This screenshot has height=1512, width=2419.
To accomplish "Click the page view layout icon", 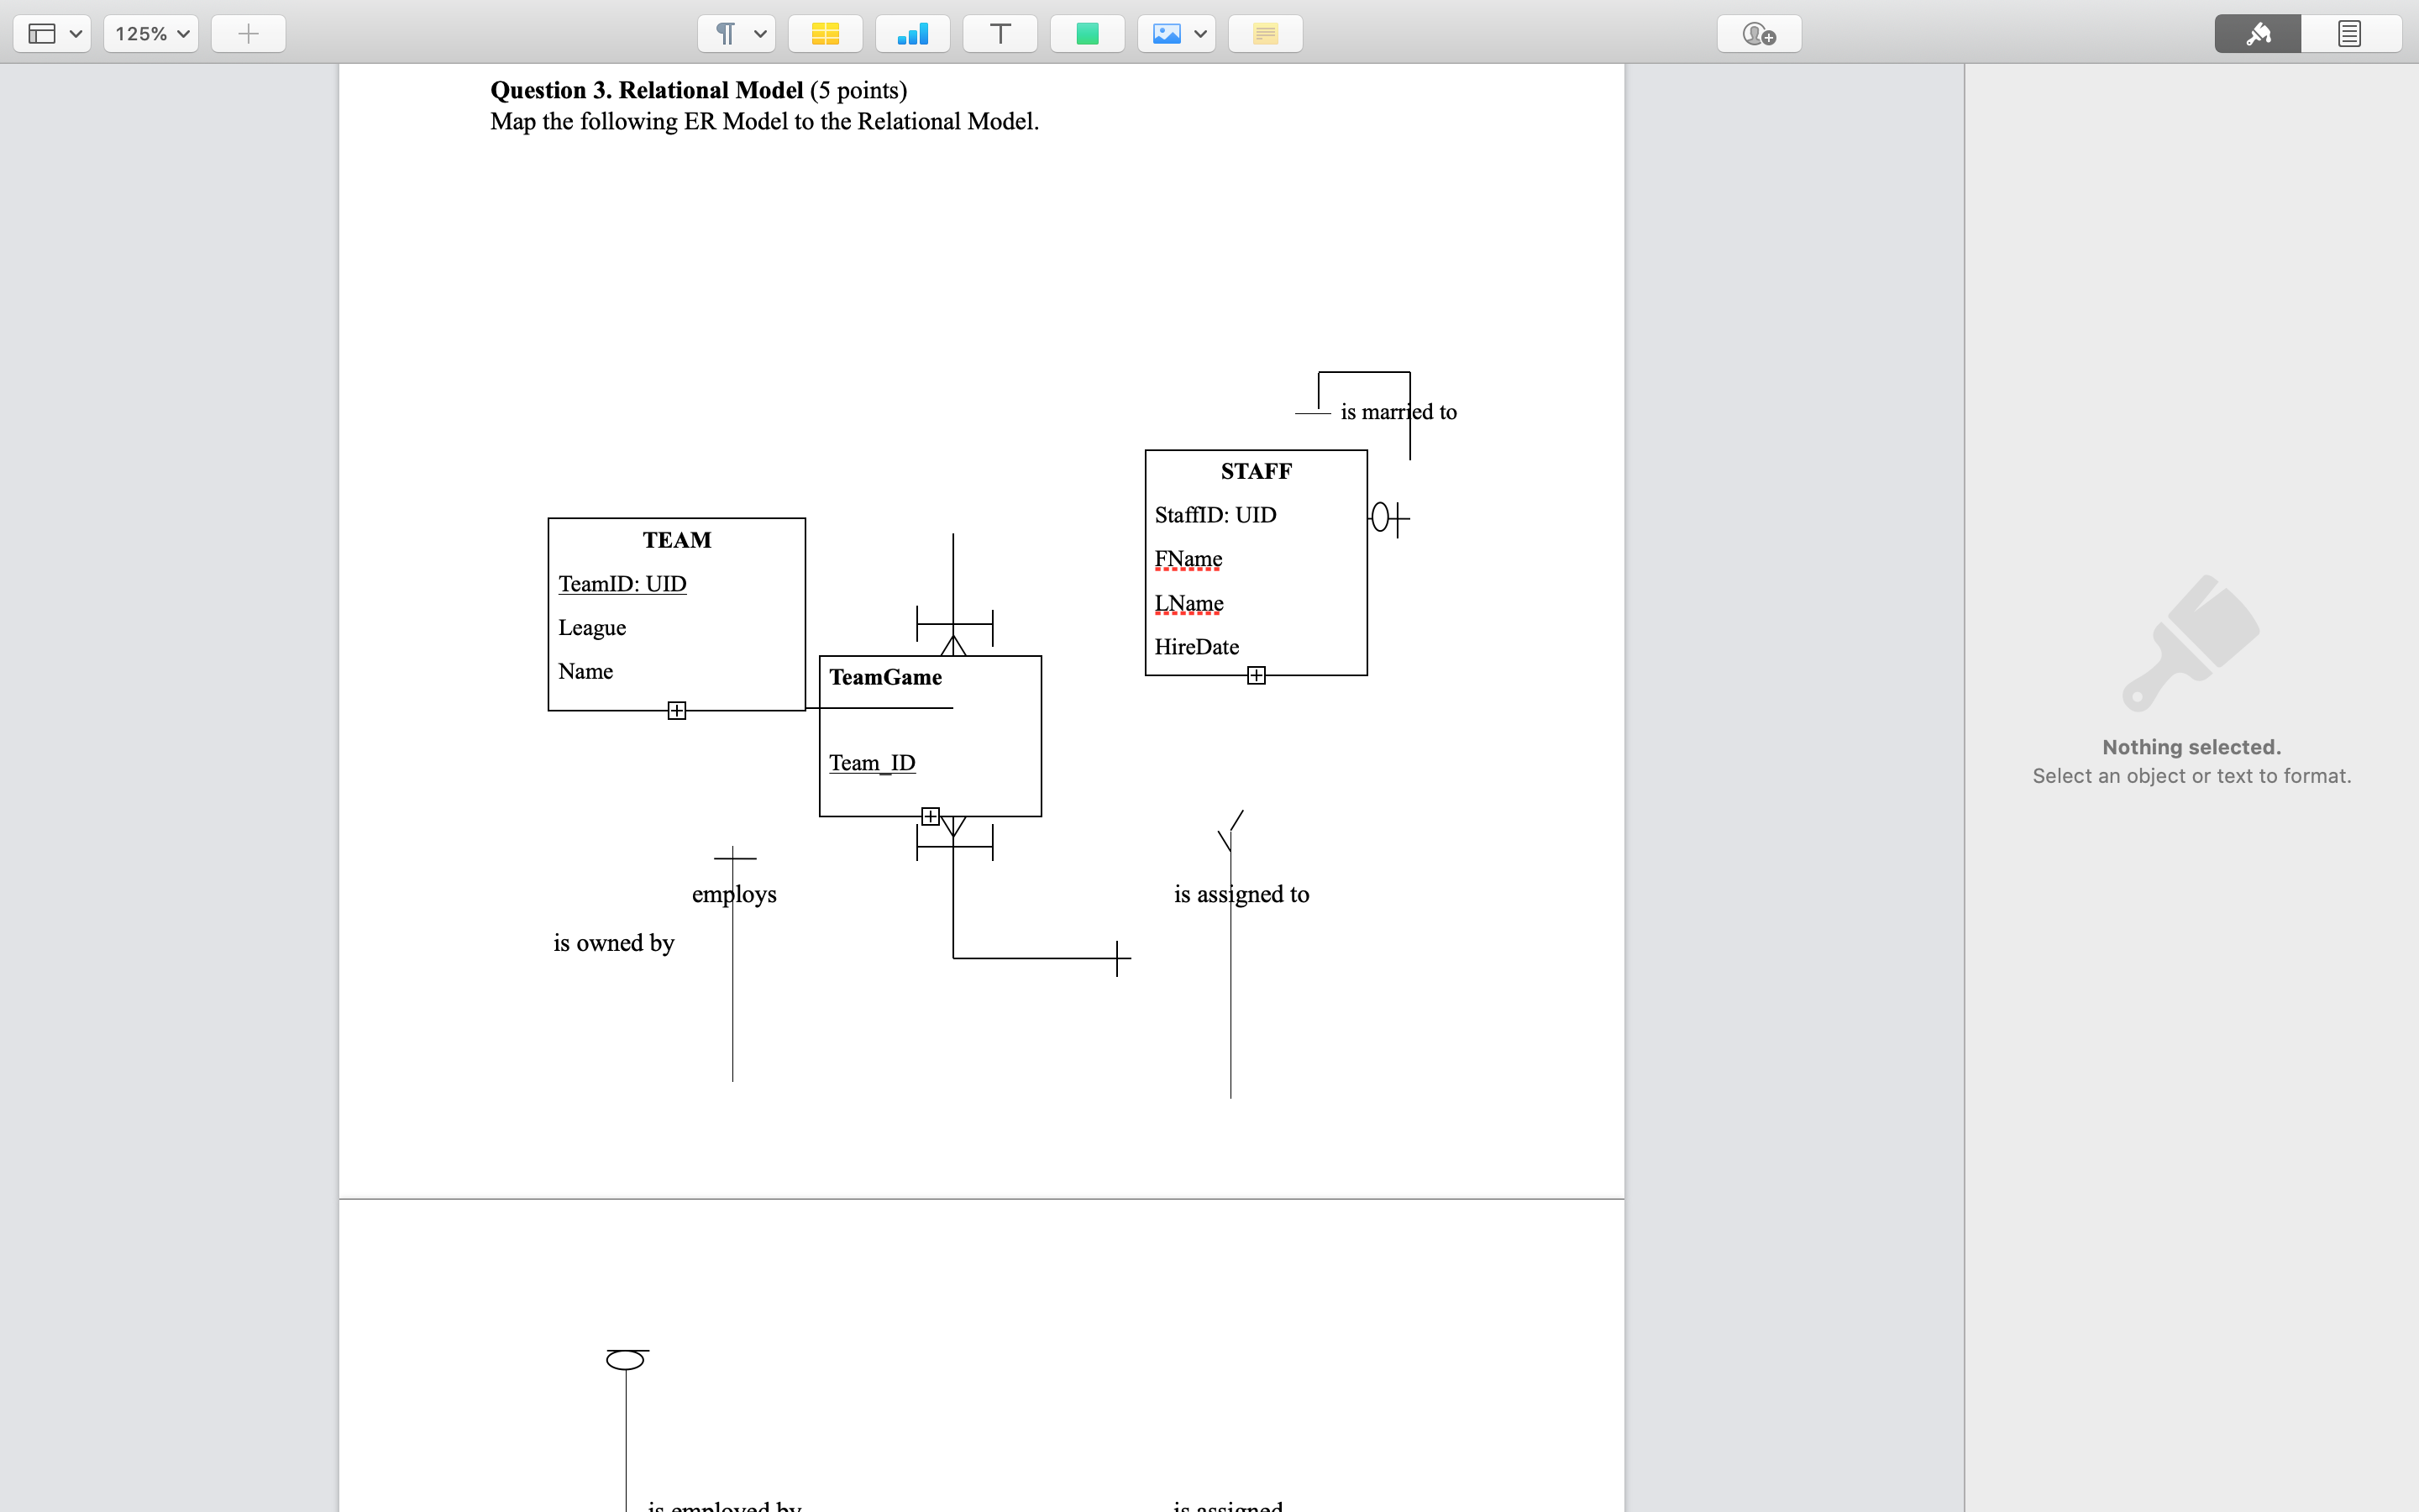I will (x=42, y=33).
